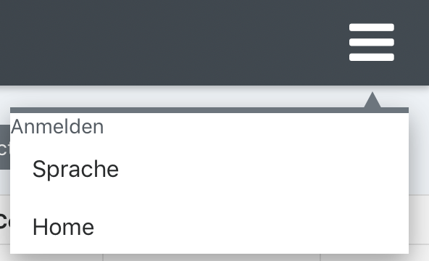Screen dimensions: 429x261
Task: Expand the Sprache language option
Action: point(75,169)
